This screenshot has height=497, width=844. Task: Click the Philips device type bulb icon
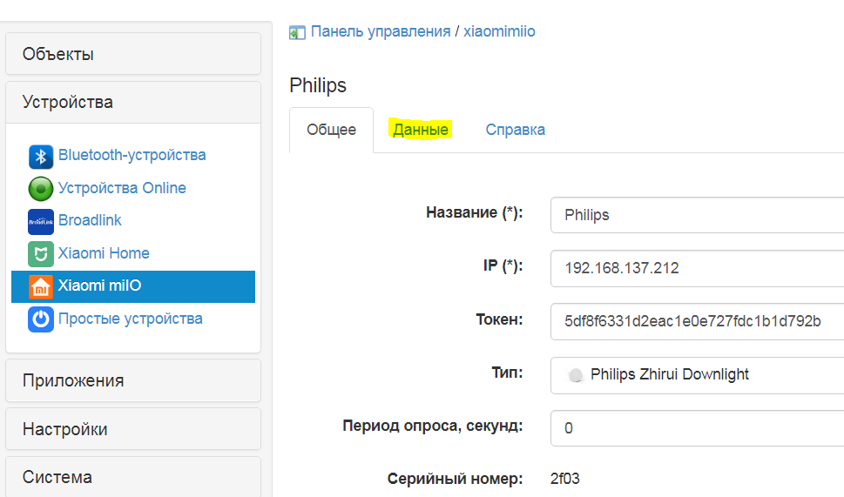pyautogui.click(x=575, y=375)
